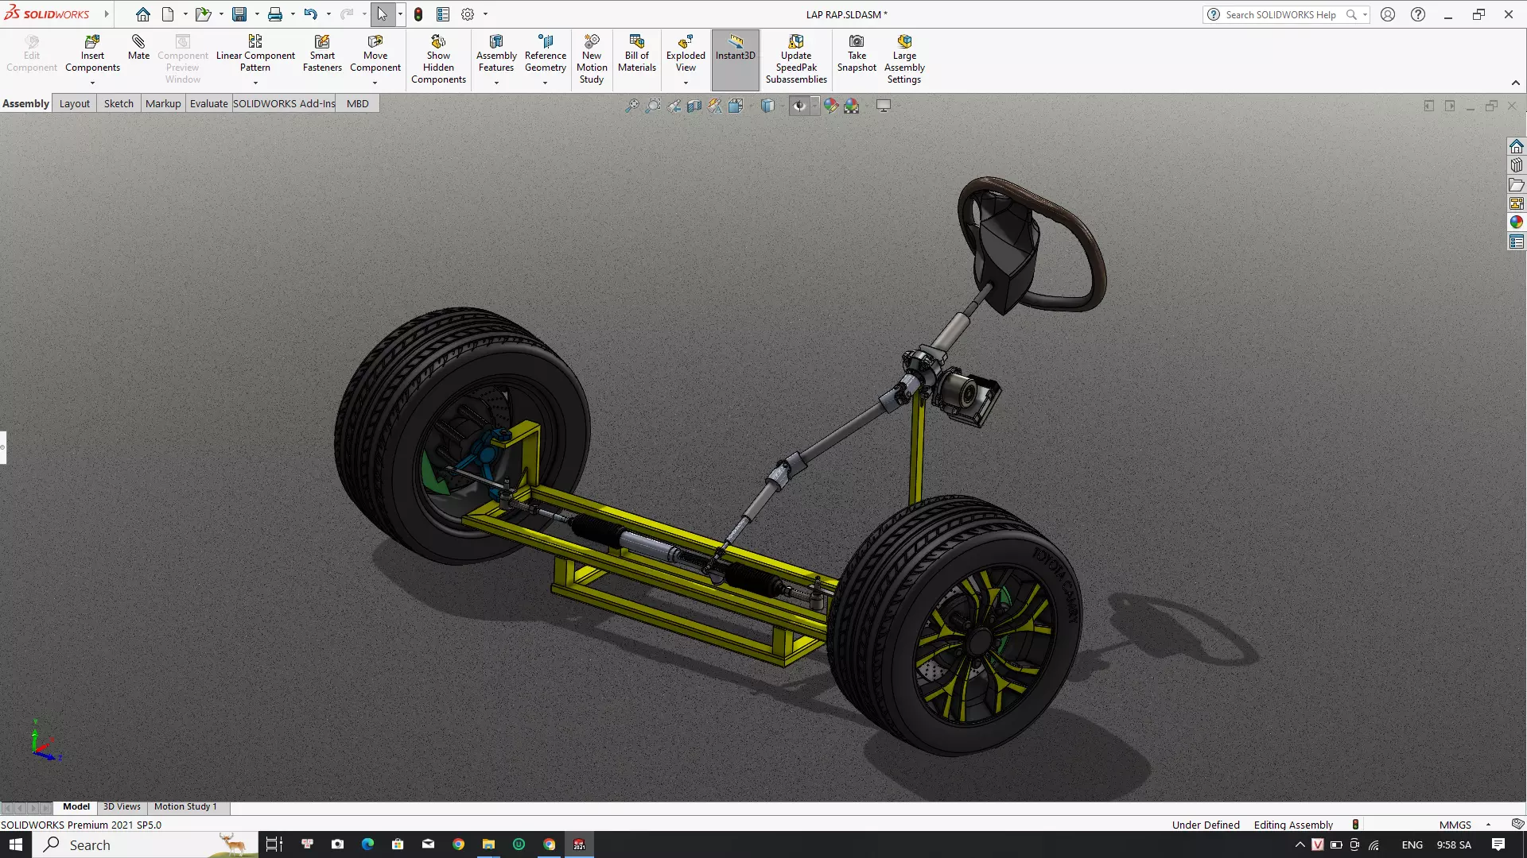Screen dimensions: 1527x858
Task: Switch to the MBD tab
Action: click(358, 103)
